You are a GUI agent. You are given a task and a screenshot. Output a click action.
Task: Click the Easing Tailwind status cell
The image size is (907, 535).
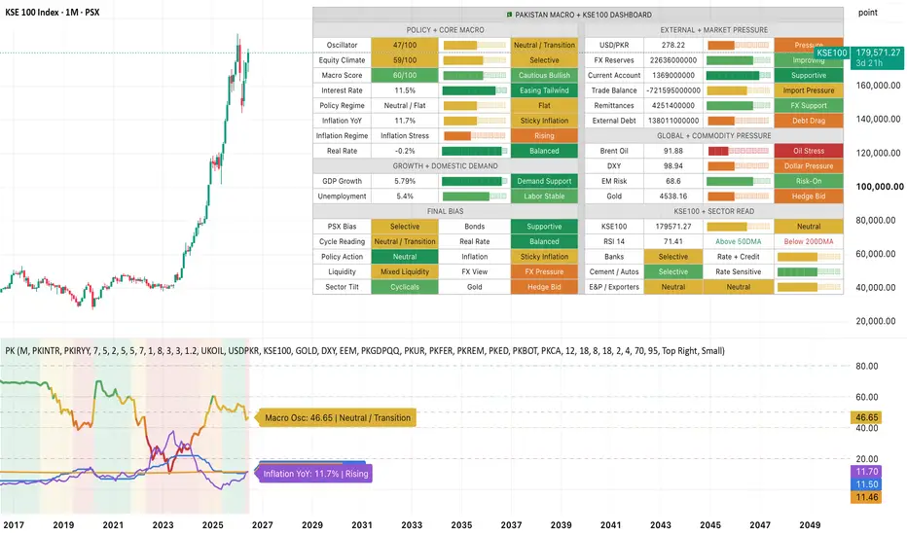tap(544, 90)
